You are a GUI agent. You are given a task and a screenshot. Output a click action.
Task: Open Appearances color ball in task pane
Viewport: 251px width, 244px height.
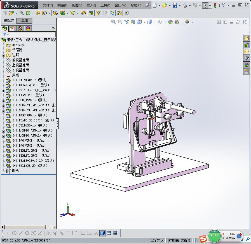click(x=247, y=65)
